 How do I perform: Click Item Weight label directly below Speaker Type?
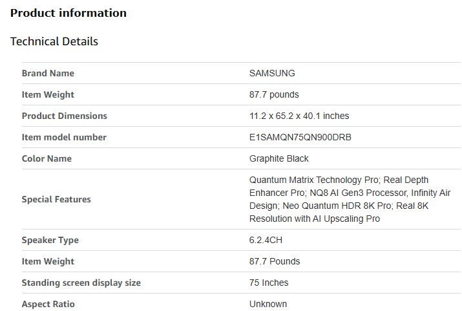click(48, 262)
